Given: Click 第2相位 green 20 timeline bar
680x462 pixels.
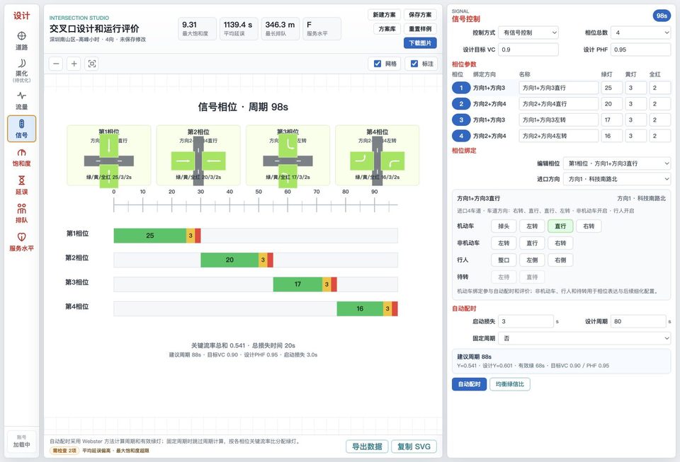Looking at the screenshot, I should [229, 260].
